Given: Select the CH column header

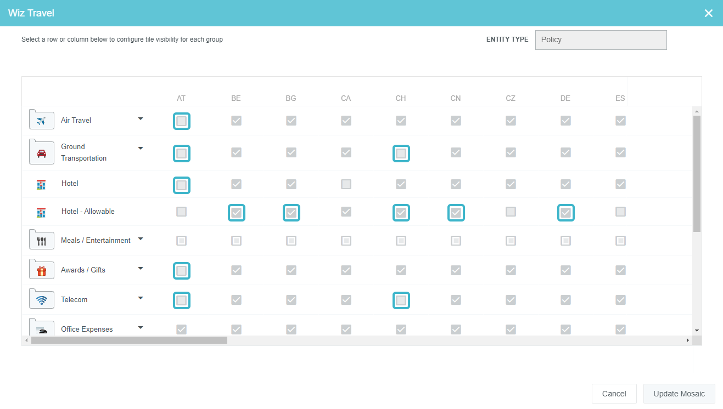Looking at the screenshot, I should (x=401, y=99).
